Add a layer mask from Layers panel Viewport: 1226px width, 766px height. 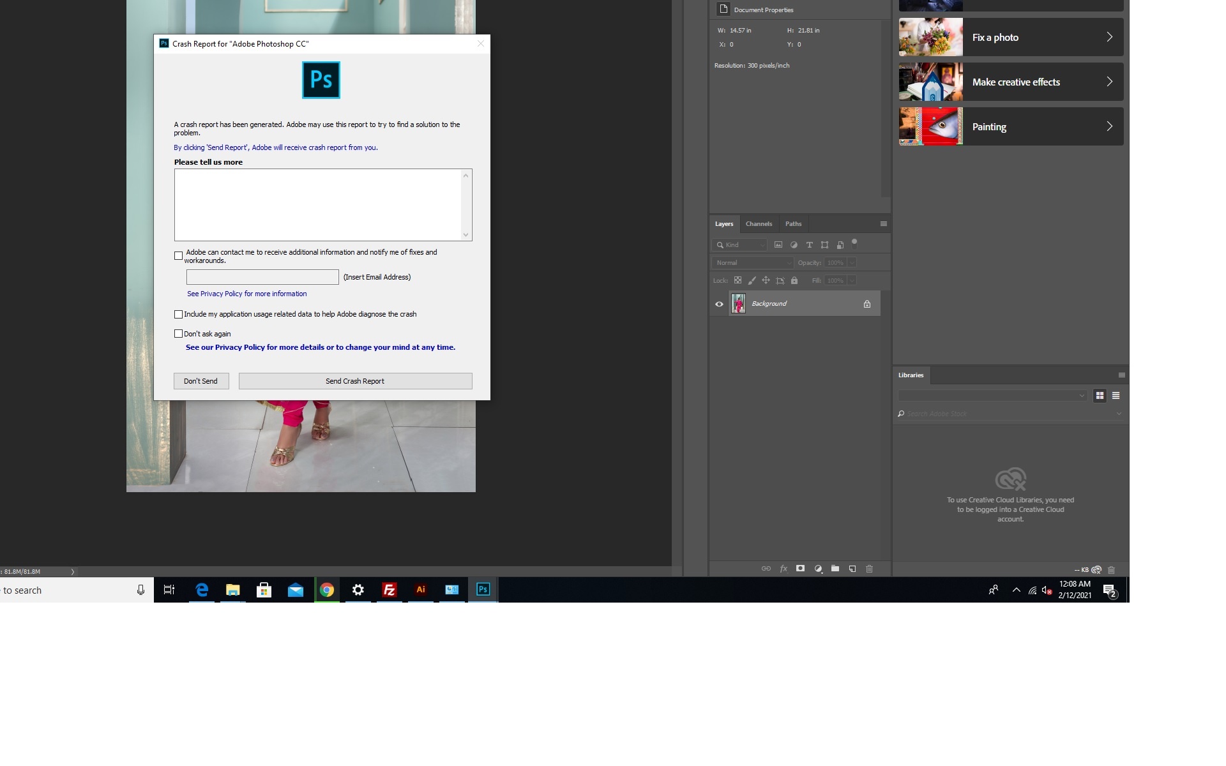[x=800, y=569]
